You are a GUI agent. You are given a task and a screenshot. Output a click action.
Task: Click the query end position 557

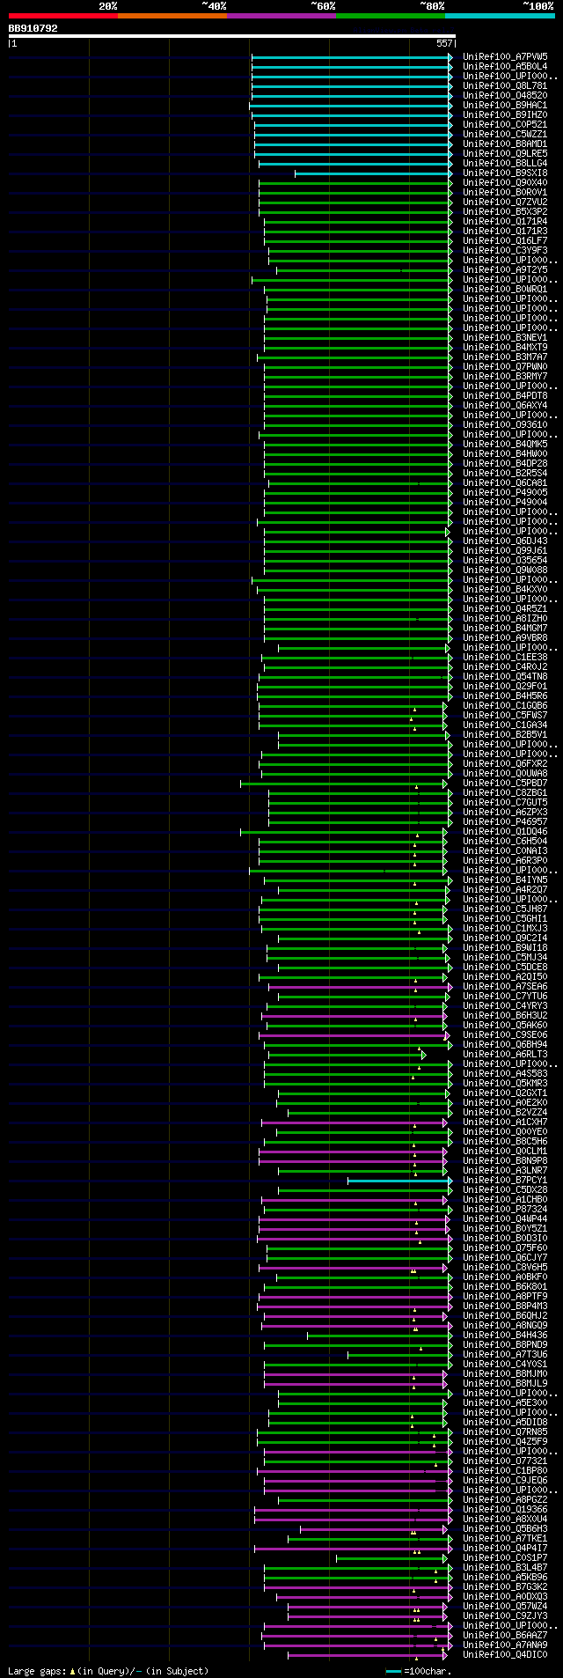click(444, 43)
